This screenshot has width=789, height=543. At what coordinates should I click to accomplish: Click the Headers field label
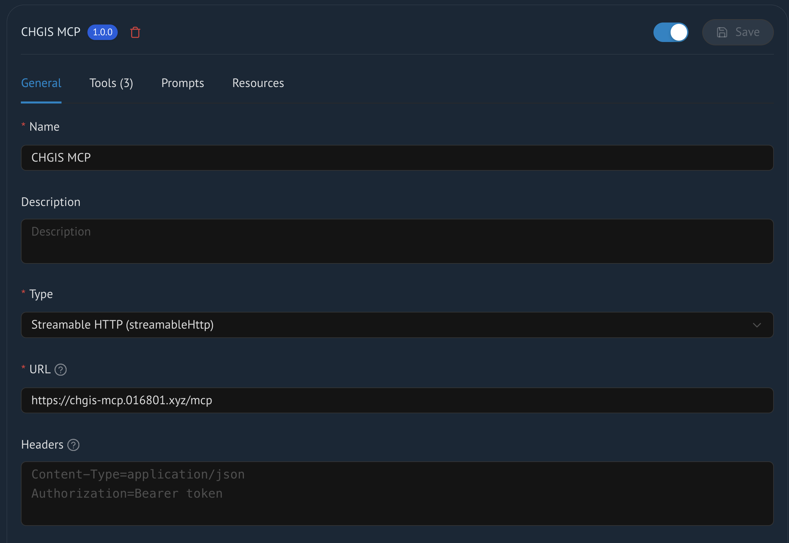pyautogui.click(x=42, y=445)
